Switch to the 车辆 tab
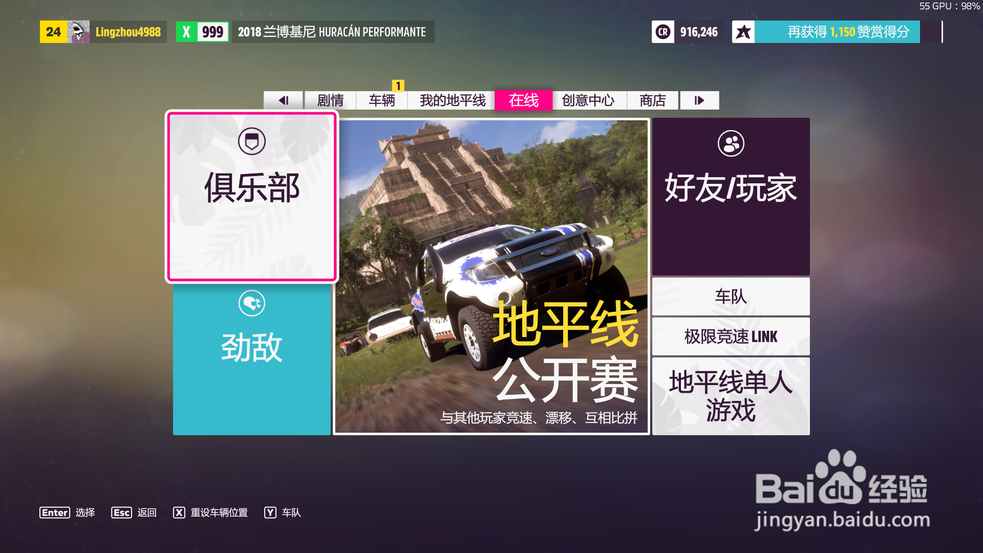The image size is (983, 553). (x=382, y=100)
